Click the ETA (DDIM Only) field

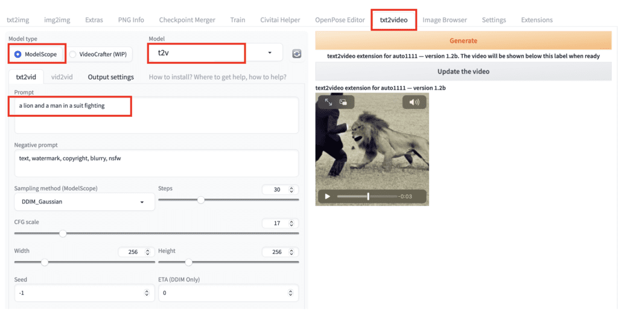(228, 293)
